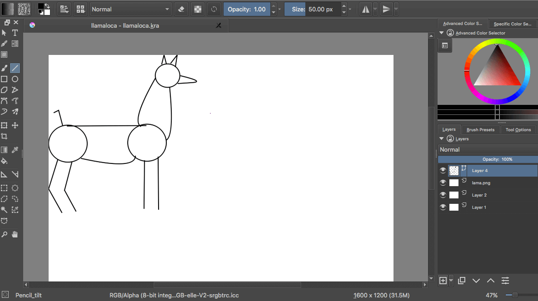Activate the Transform tool
The height and width of the screenshot is (301, 538).
point(4,125)
